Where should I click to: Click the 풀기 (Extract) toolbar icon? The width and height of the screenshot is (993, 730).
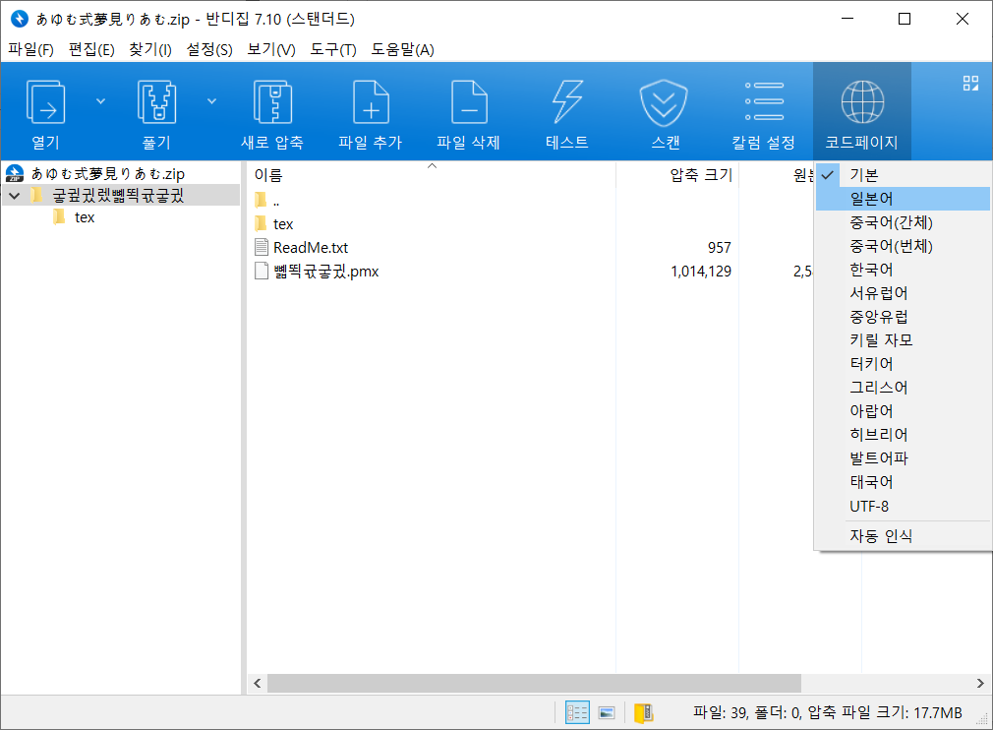(156, 102)
